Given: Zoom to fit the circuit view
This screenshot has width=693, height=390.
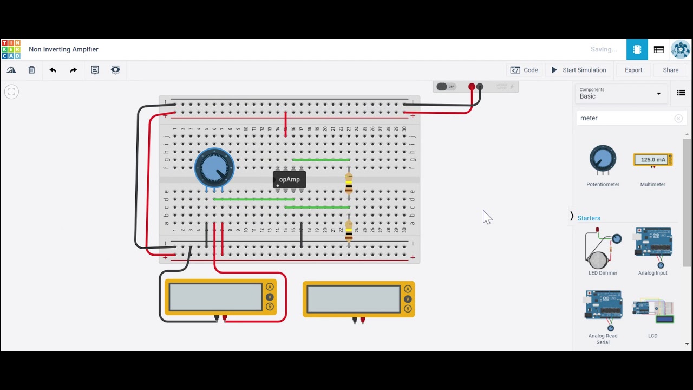Looking at the screenshot, I should [x=11, y=92].
